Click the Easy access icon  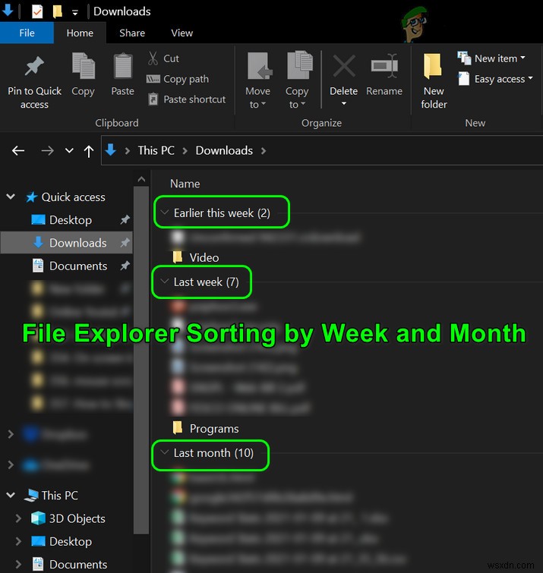[x=464, y=78]
